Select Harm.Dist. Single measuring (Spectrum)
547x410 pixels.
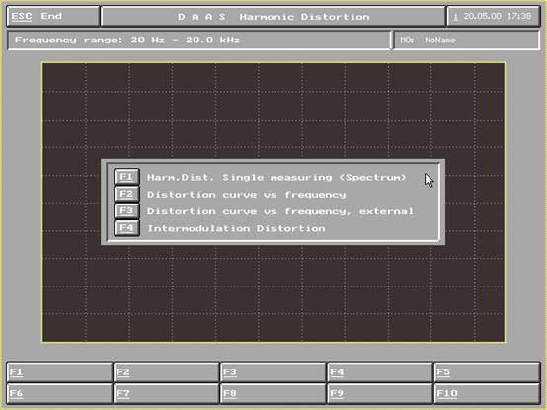point(276,177)
